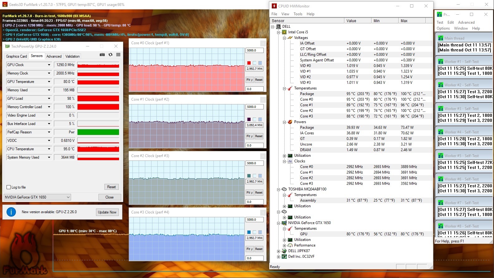494x278 pixels.
Task: Click the Main thread window icon in Prime95
Action: tap(441, 38)
